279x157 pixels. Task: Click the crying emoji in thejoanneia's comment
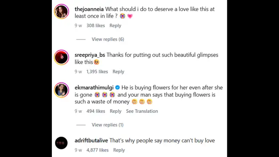pyautogui.click(x=122, y=16)
